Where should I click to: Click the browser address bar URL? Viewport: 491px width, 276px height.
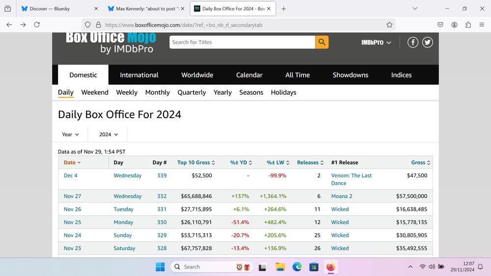tap(184, 25)
